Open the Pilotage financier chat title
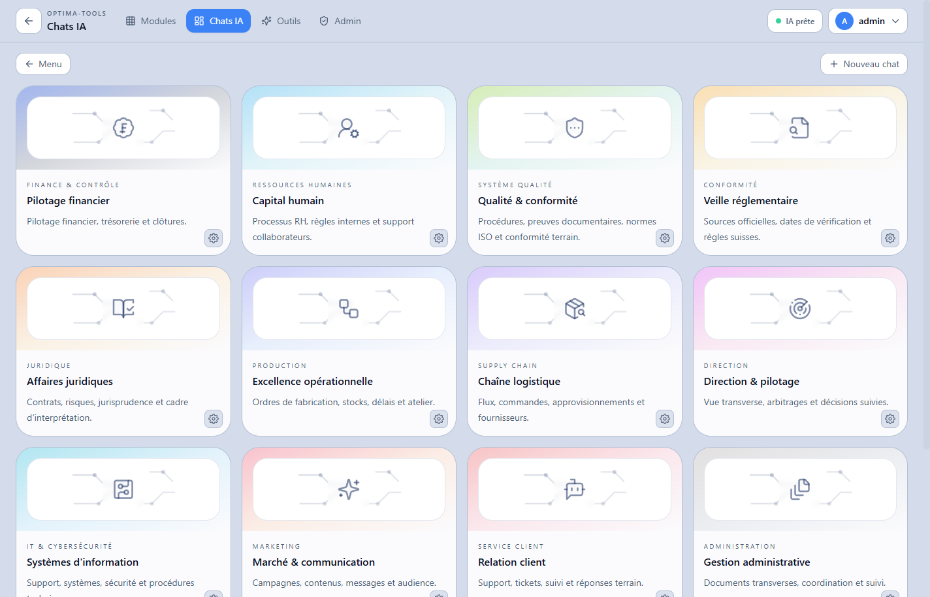The image size is (930, 597). point(68,201)
